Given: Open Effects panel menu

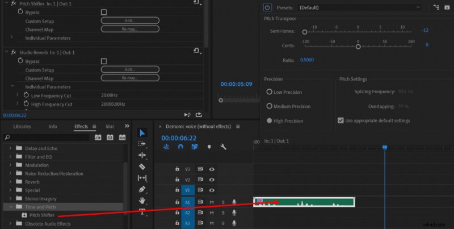Looking at the screenshot, I should click(94, 126).
